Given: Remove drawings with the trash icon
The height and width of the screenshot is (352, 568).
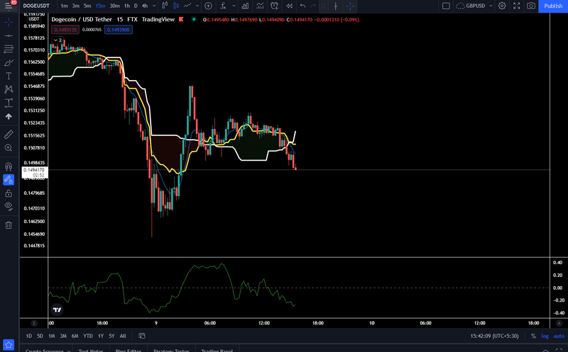Looking at the screenshot, I should [9, 225].
